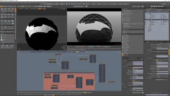
Task: Toggle the orange checkbox above Resolution fields in node properties
Action: tap(133, 69)
